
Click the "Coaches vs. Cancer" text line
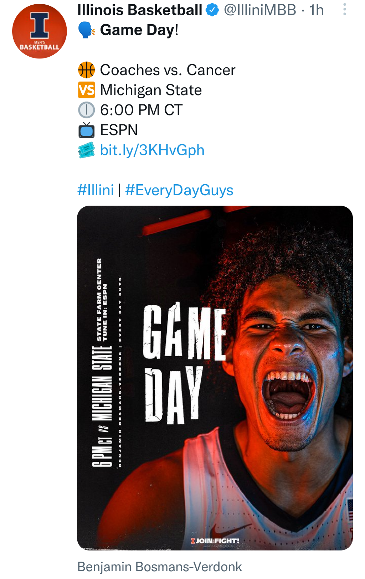pos(168,70)
